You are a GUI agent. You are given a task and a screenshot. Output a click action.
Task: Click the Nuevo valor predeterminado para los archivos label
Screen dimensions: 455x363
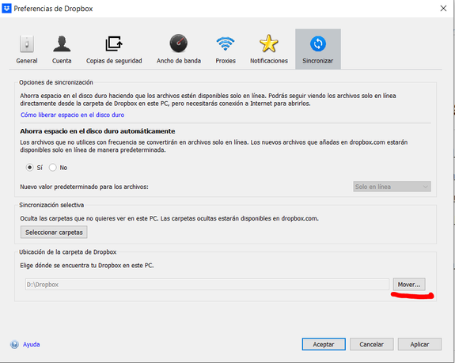84,187
